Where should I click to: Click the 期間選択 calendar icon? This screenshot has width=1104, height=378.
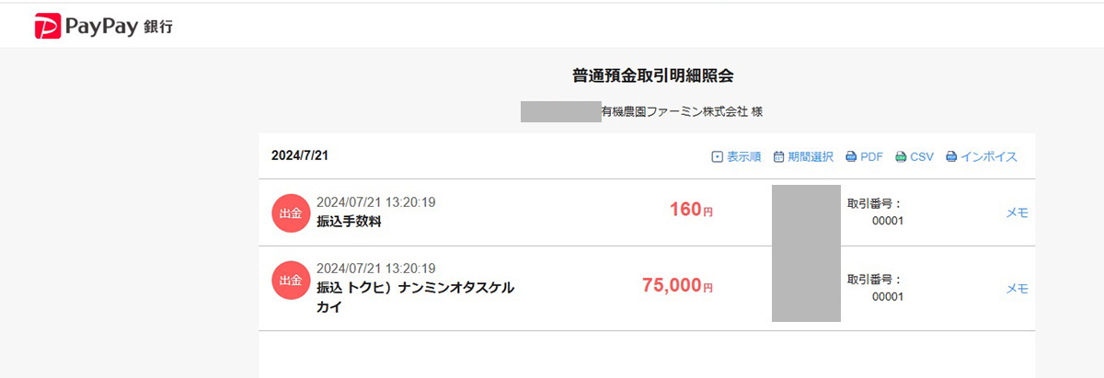778,157
